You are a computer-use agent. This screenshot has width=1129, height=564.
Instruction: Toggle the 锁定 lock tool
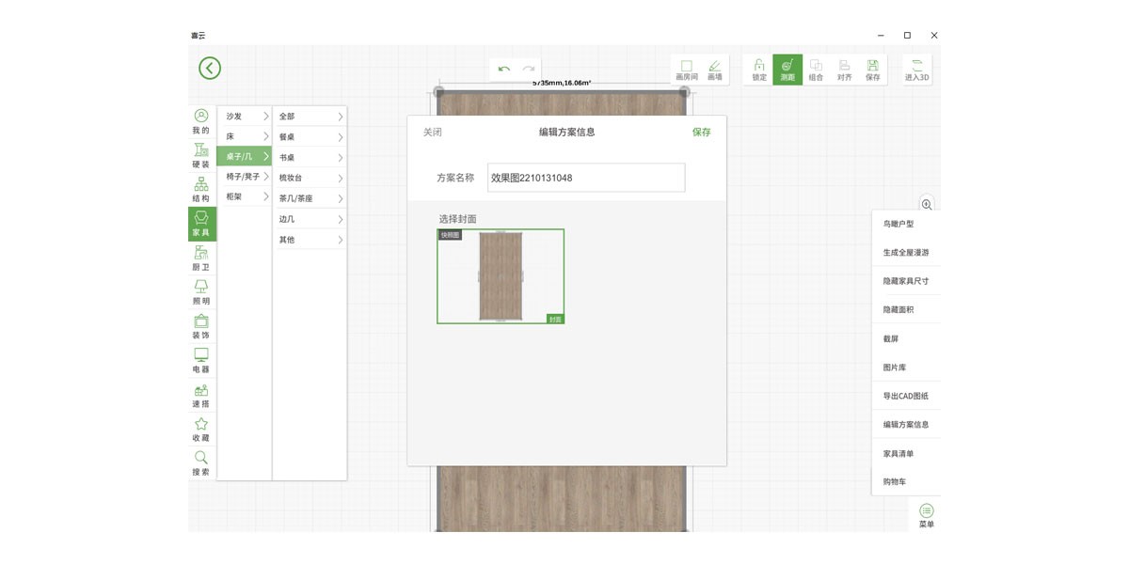[x=758, y=70]
